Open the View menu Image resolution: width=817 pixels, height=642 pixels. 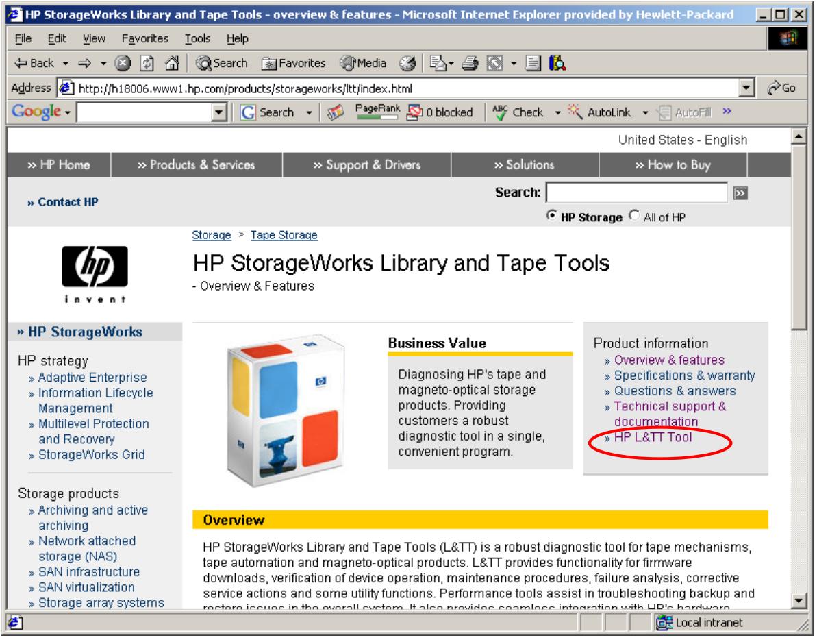coord(95,38)
